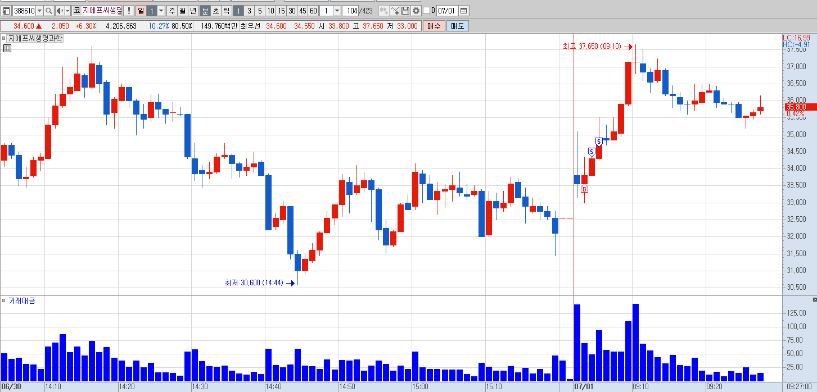
Task: Click the 매수 buy button
Action: point(434,26)
